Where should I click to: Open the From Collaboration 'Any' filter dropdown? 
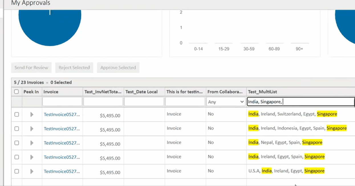[226, 102]
